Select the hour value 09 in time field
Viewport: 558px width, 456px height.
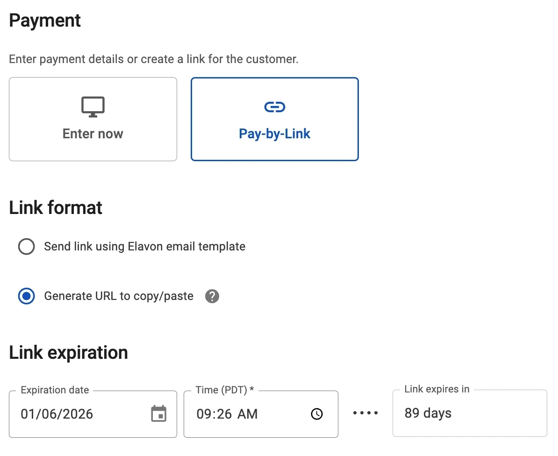coord(204,414)
